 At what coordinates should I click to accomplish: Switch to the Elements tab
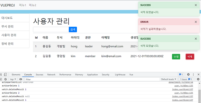[x=16, y=75]
